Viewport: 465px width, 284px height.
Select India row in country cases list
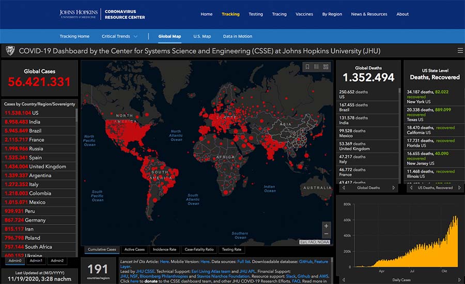pyautogui.click(x=39, y=122)
